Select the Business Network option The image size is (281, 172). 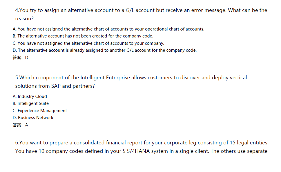coord(33,118)
